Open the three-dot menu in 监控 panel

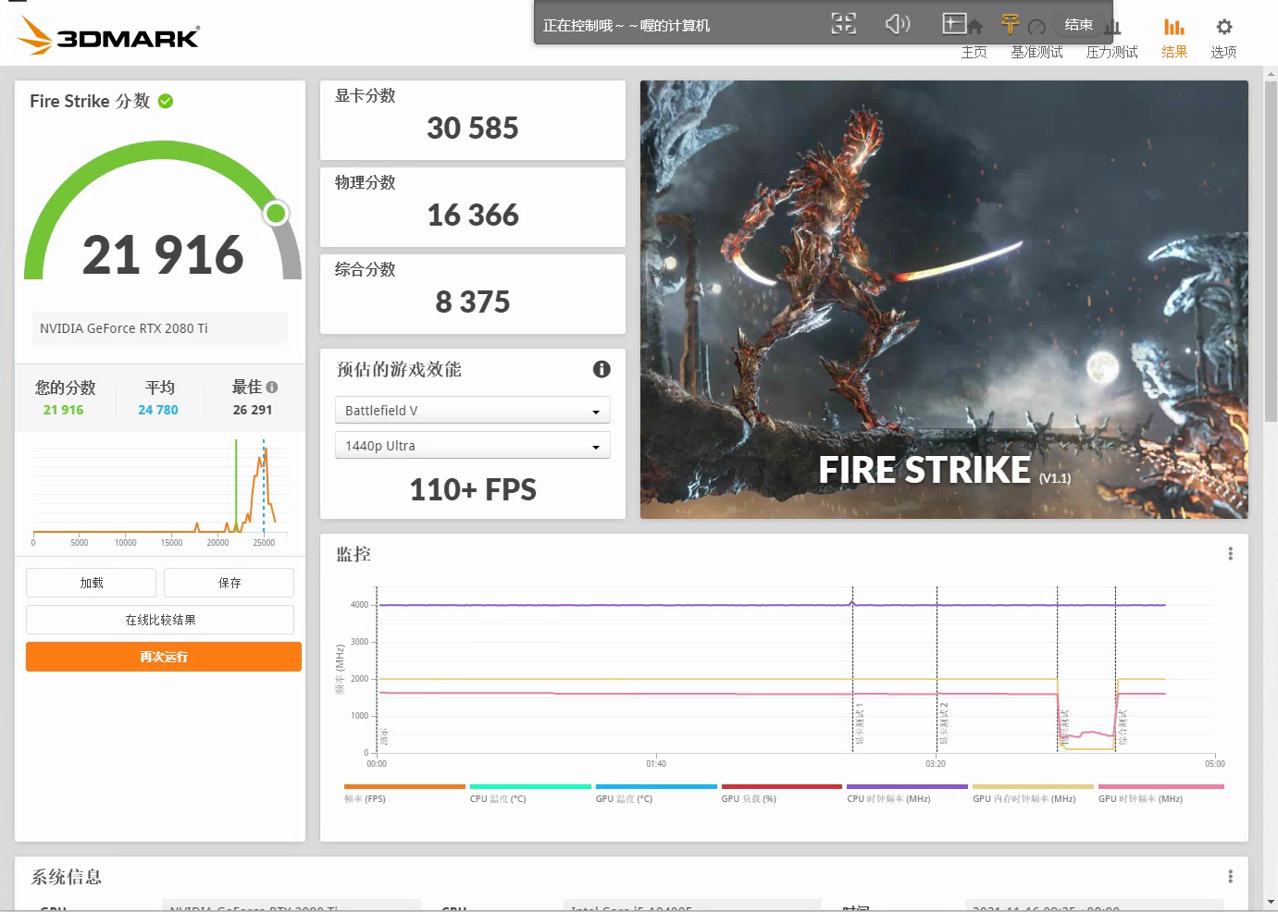coord(1230,553)
